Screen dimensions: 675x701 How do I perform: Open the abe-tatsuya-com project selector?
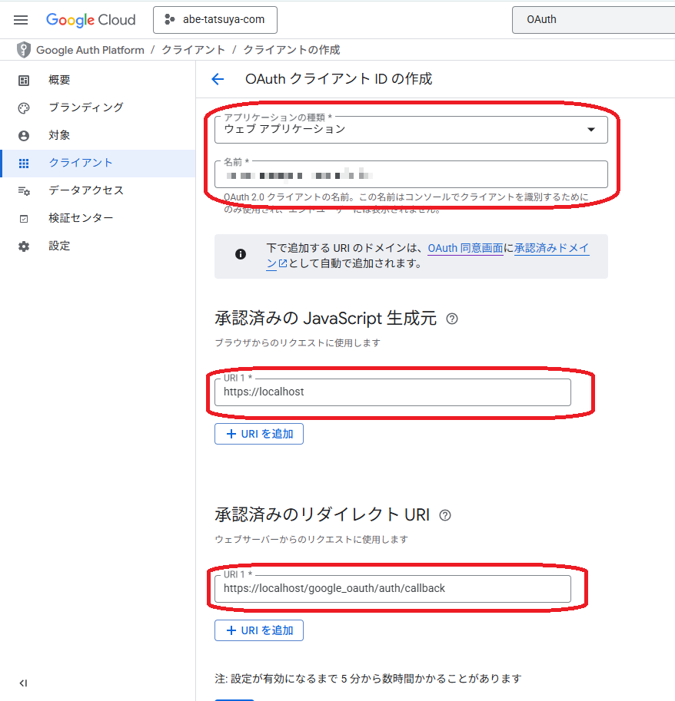(214, 20)
